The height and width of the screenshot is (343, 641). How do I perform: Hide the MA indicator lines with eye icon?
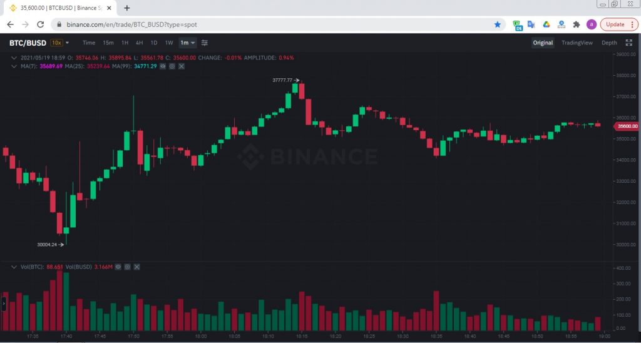(x=163, y=66)
